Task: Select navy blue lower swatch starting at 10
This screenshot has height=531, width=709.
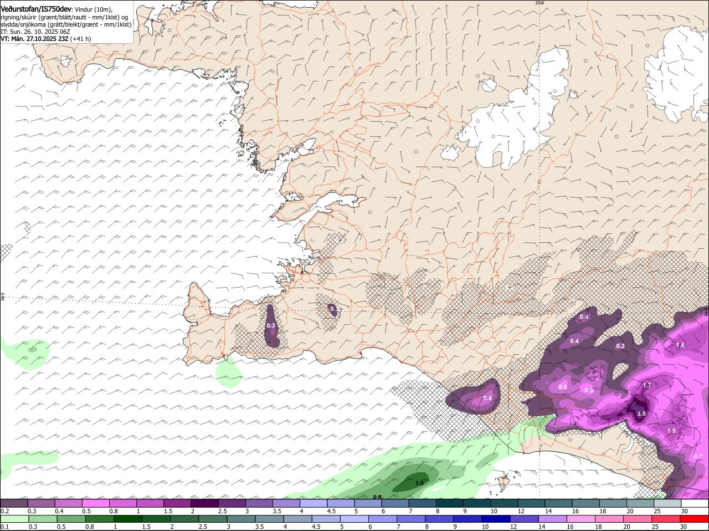Action: point(496,519)
